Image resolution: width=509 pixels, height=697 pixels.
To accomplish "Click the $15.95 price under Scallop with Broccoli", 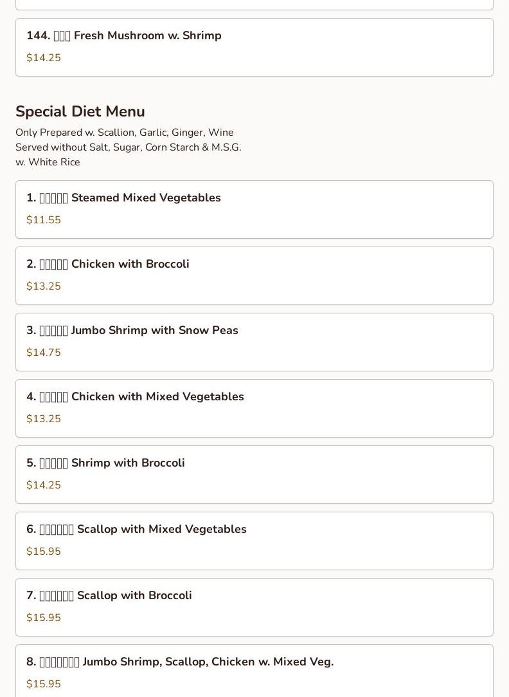I will click(44, 617).
